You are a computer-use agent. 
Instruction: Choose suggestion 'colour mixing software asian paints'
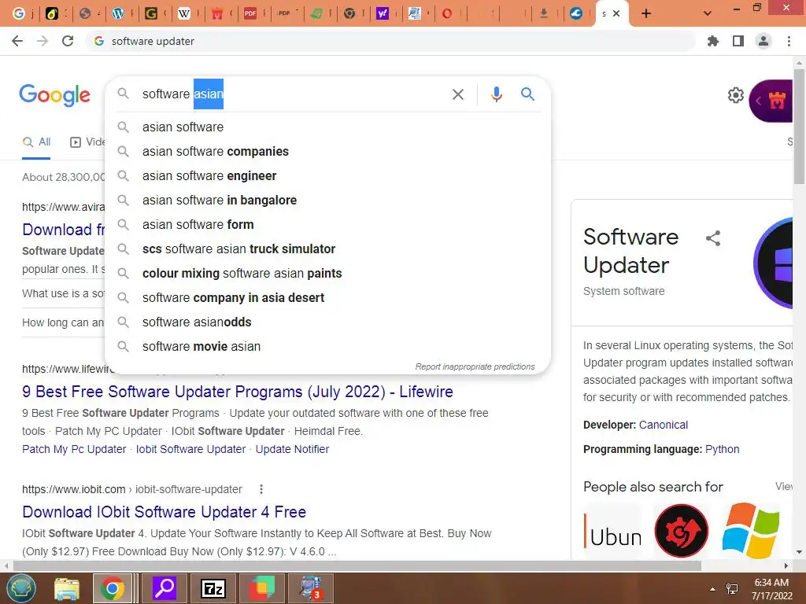[327, 273]
